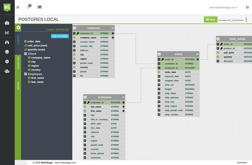Open the admin@widestage.com account dropdown

coord(223,7)
